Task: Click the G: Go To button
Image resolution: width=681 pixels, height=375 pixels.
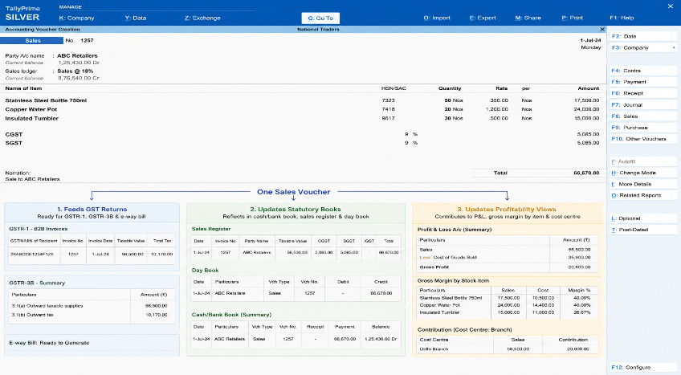Action: pyautogui.click(x=320, y=18)
